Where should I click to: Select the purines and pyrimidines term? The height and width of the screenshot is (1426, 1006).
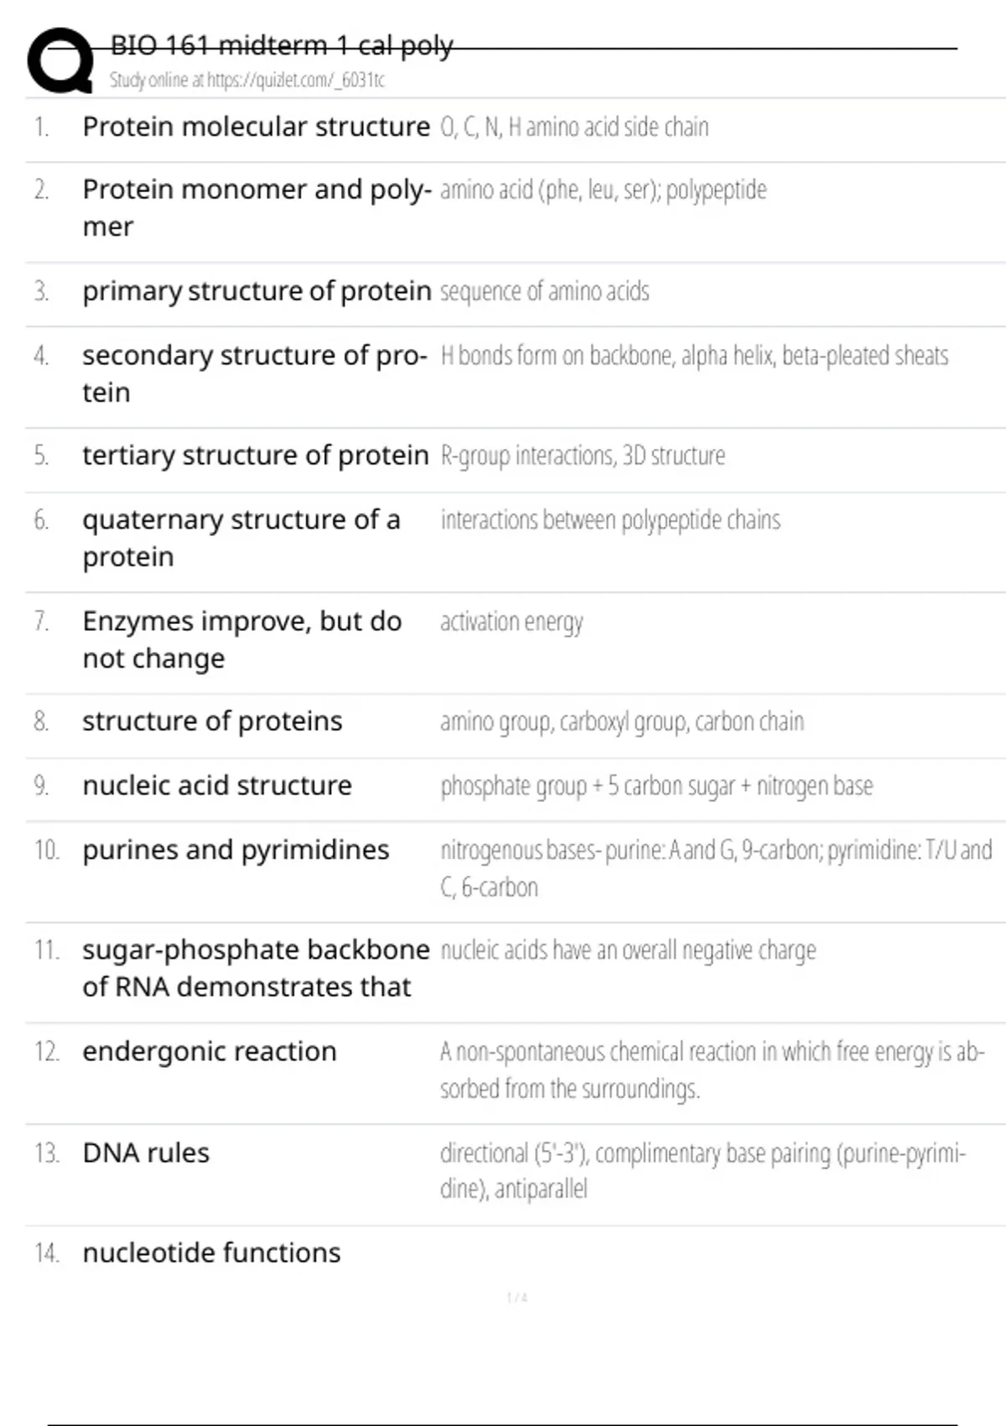coord(236,850)
